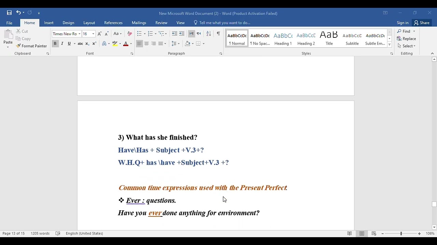This screenshot has height=245, width=437.
Task: Apply shading to paragraph
Action: pos(187,44)
